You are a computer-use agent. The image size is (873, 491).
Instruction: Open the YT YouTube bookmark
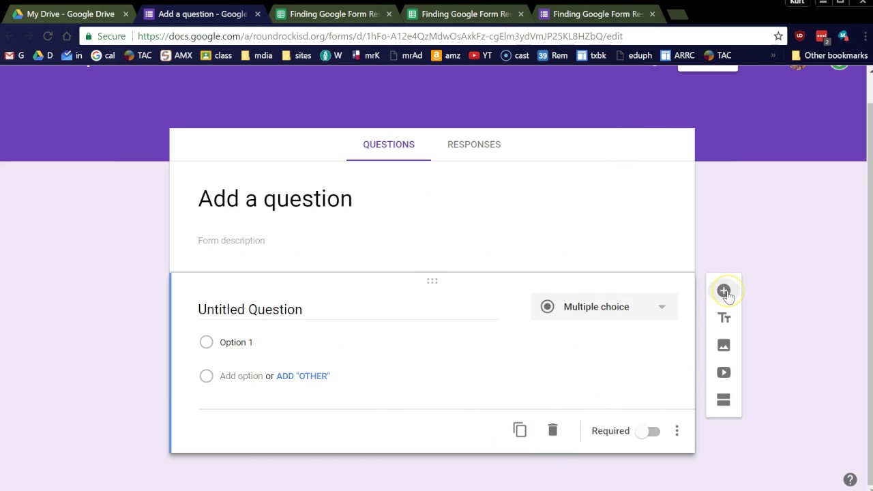(x=480, y=55)
